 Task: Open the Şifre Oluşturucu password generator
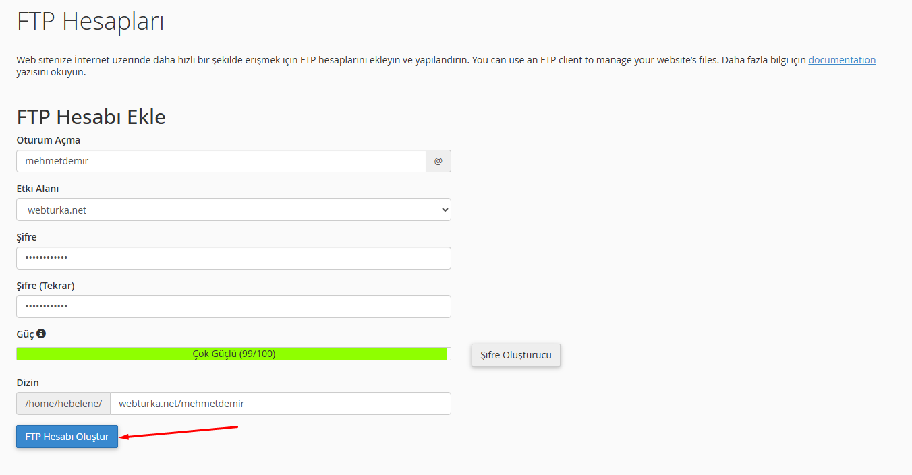(x=515, y=355)
